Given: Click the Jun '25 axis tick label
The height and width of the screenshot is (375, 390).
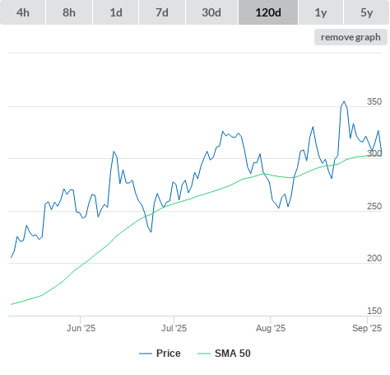Looking at the screenshot, I should (81, 328).
